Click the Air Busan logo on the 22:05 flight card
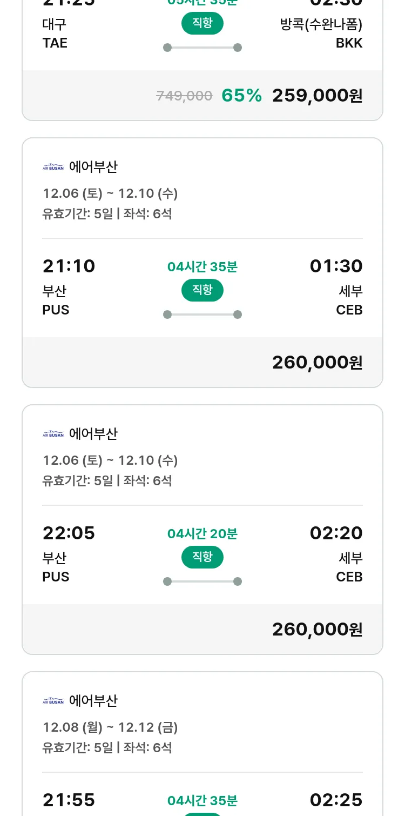Image resolution: width=405 pixels, height=816 pixels. click(x=53, y=434)
